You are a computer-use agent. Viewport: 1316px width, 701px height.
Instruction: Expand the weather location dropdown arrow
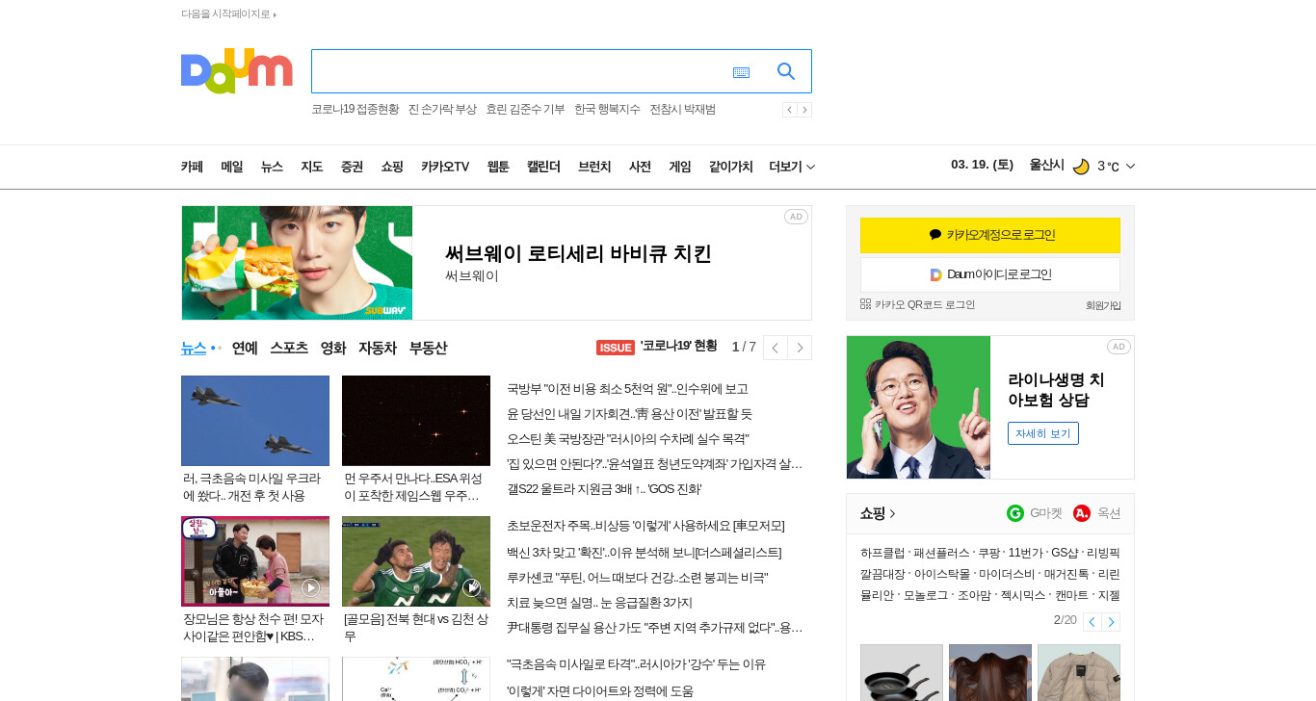click(1130, 167)
